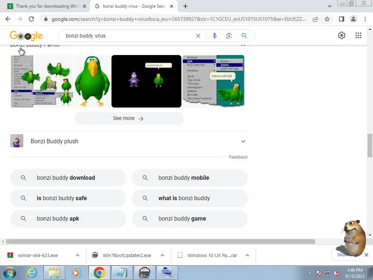This screenshot has width=373, height=280.
Task: Click the horizontal scrollbar thumb
Action: click(x=161, y=241)
